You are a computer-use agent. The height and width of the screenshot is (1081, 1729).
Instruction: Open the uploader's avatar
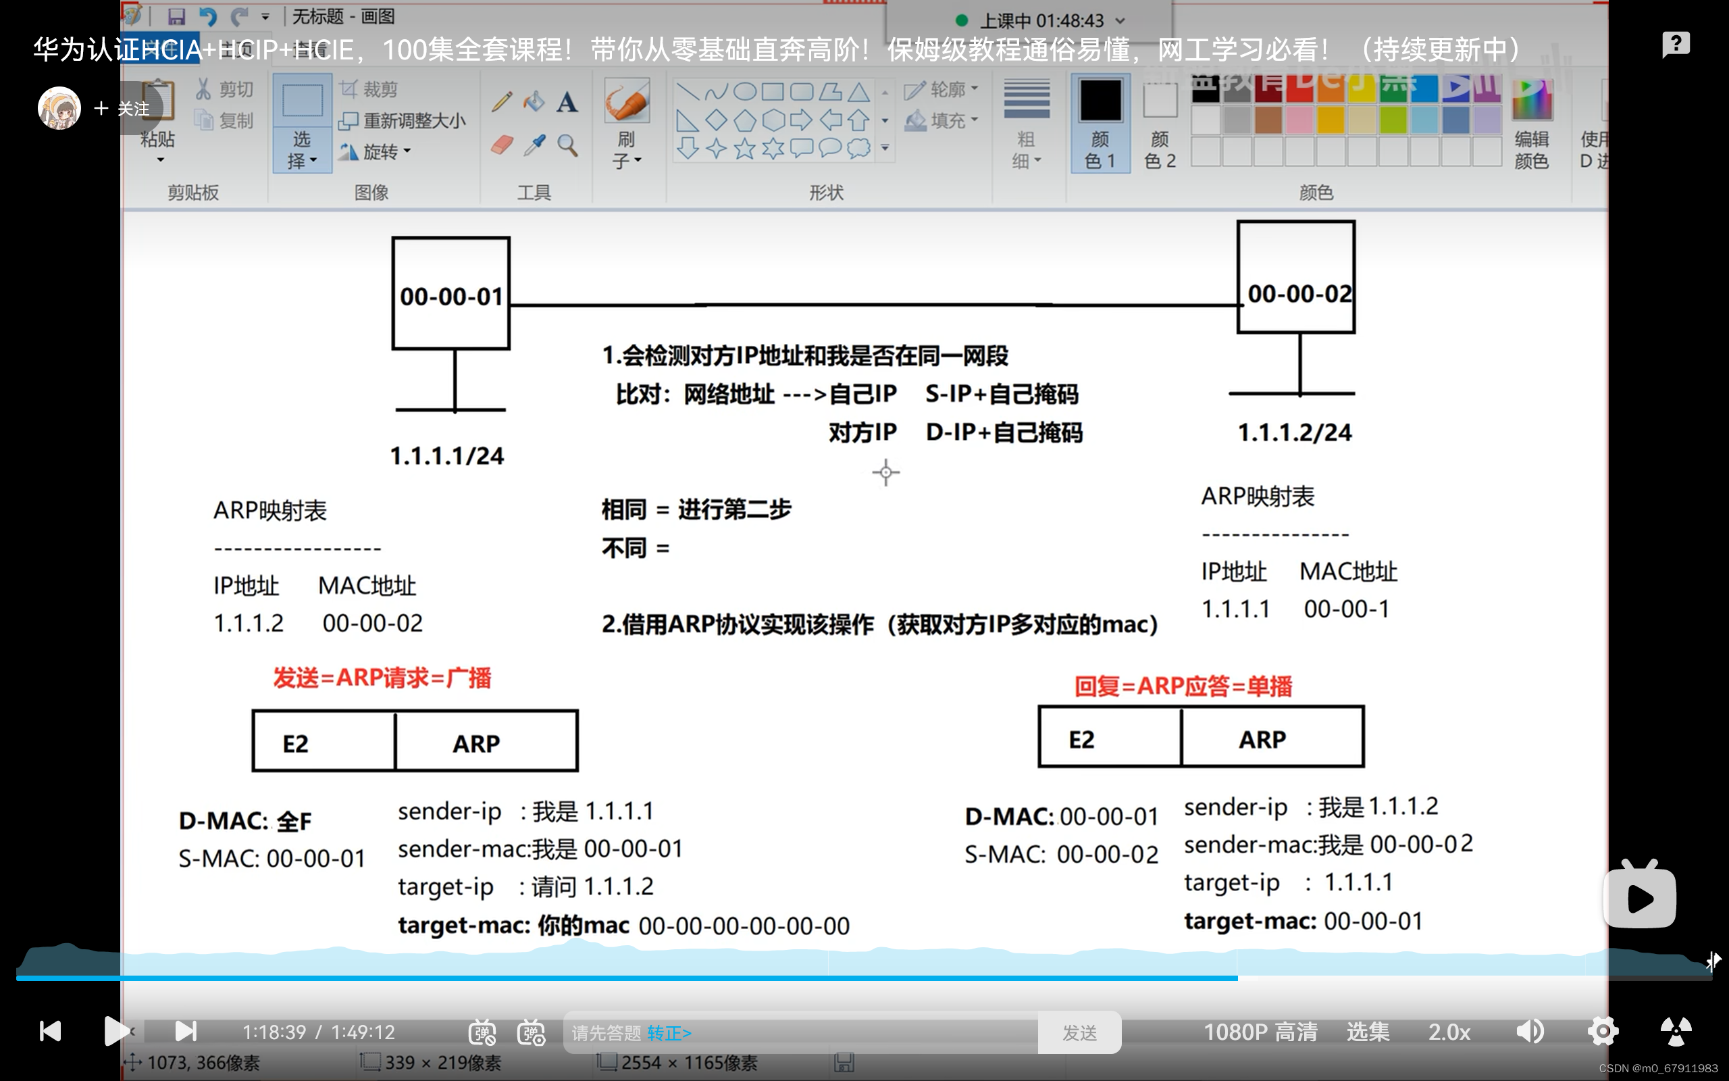click(x=59, y=109)
